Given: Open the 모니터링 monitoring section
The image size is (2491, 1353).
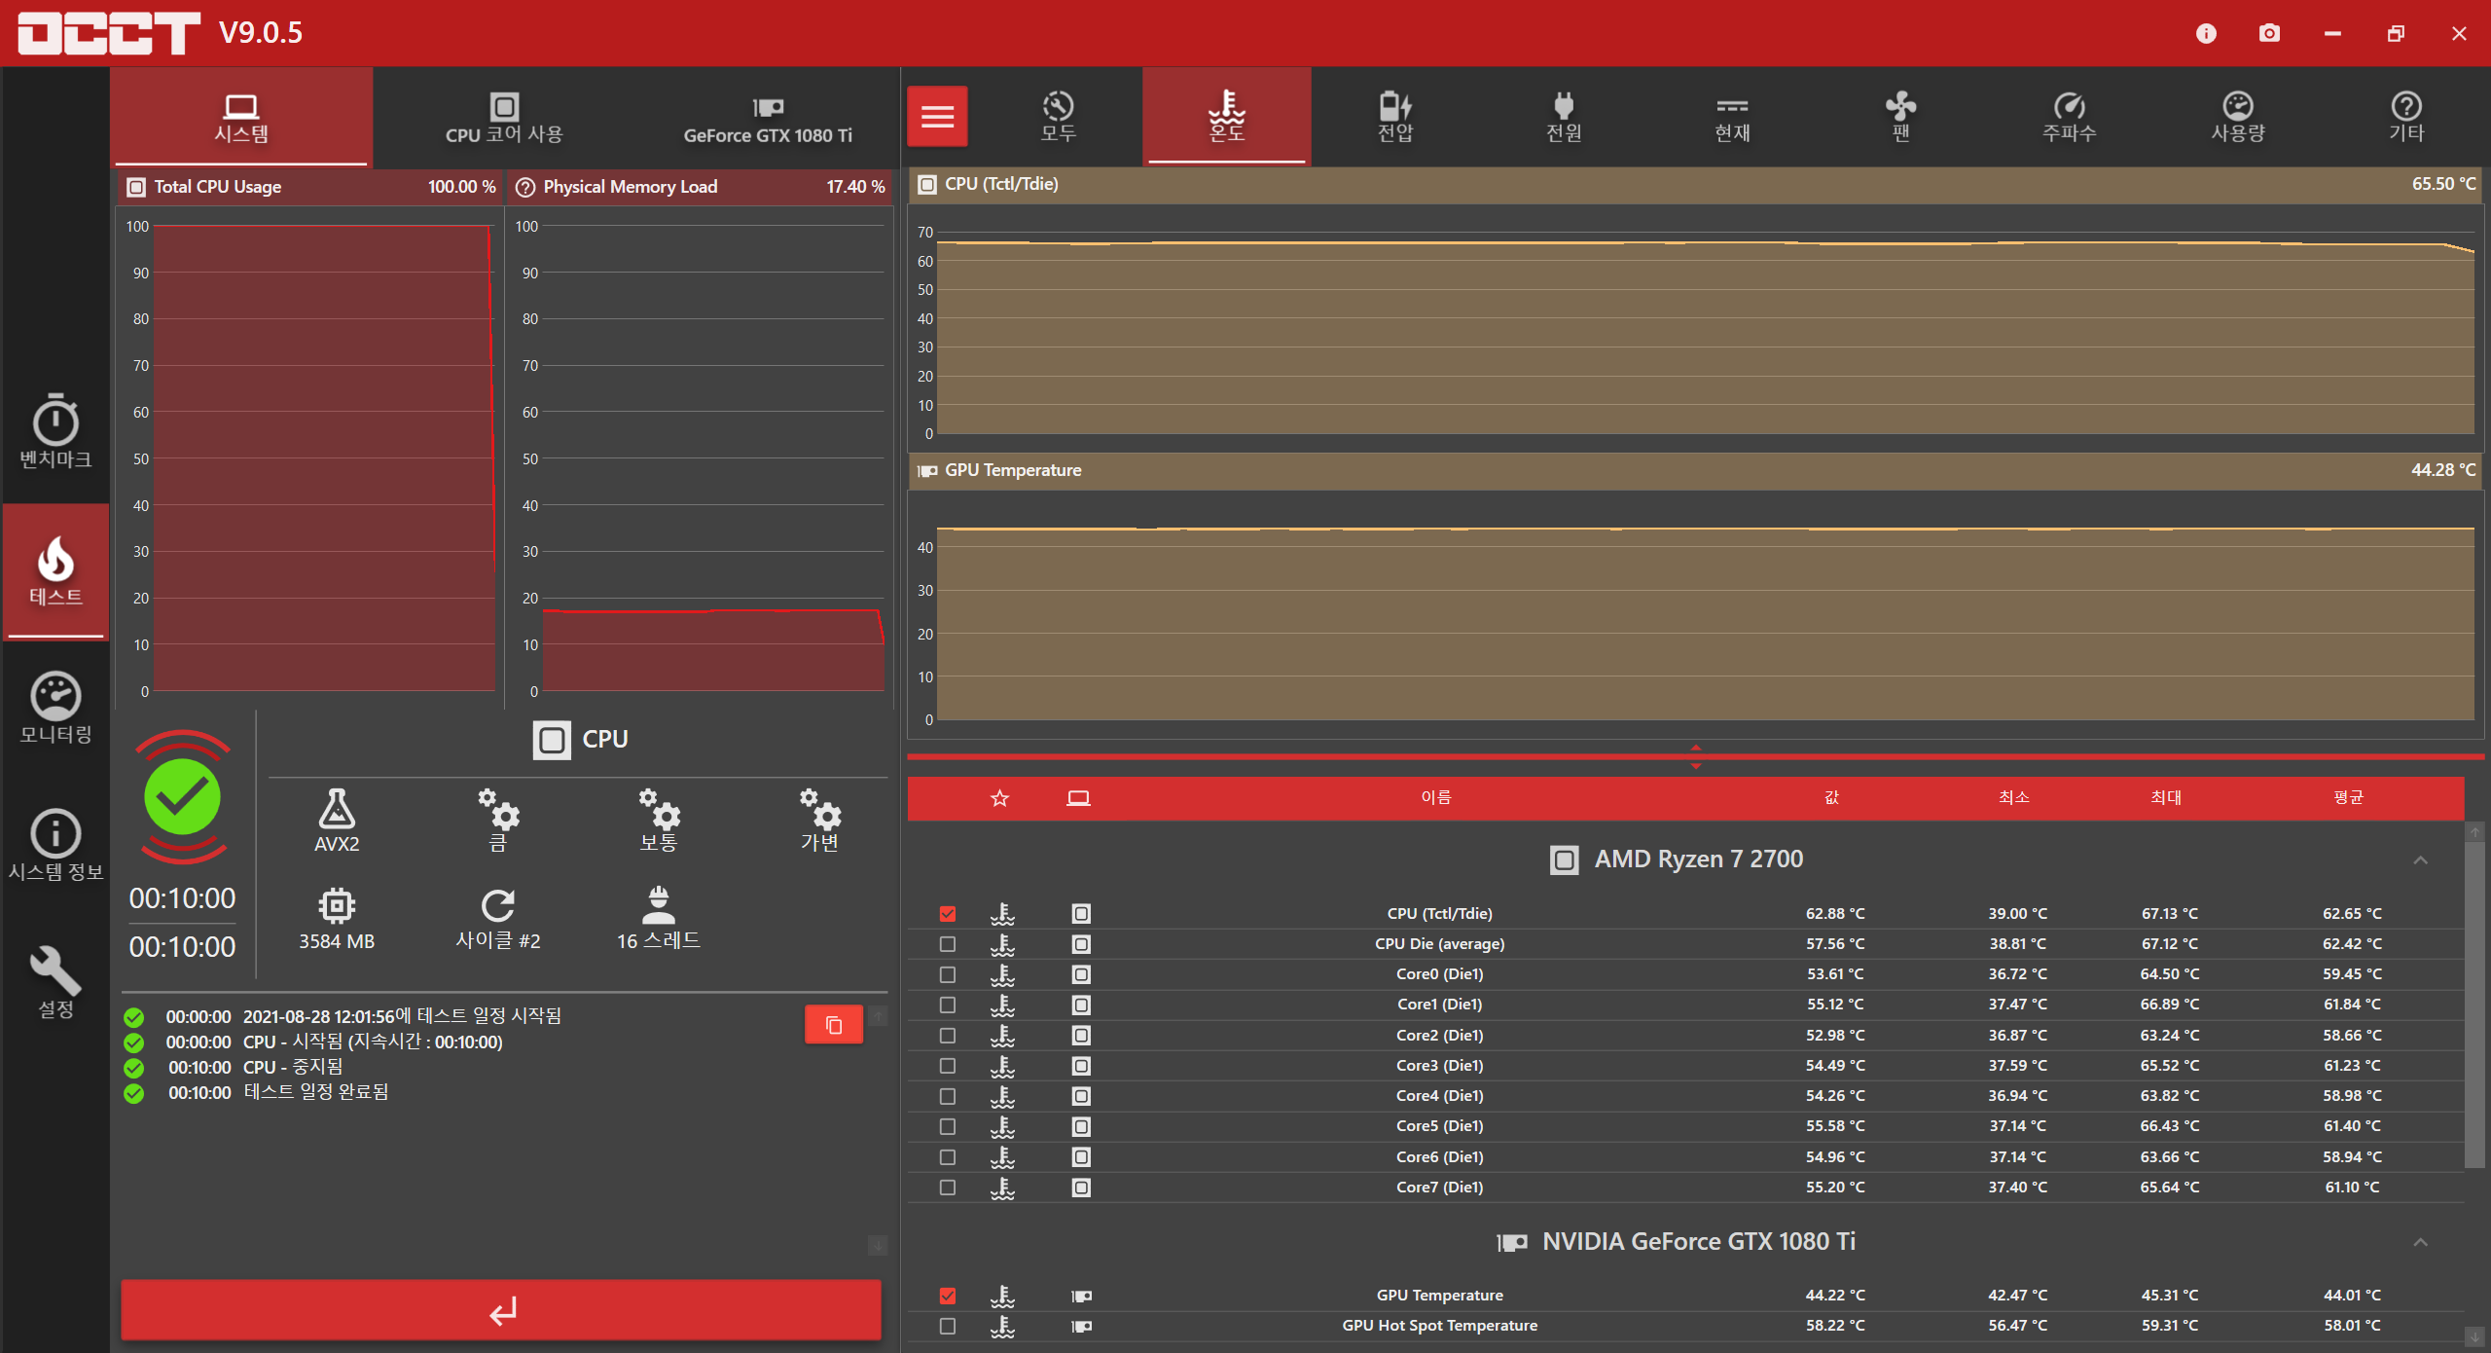Looking at the screenshot, I should point(55,708).
